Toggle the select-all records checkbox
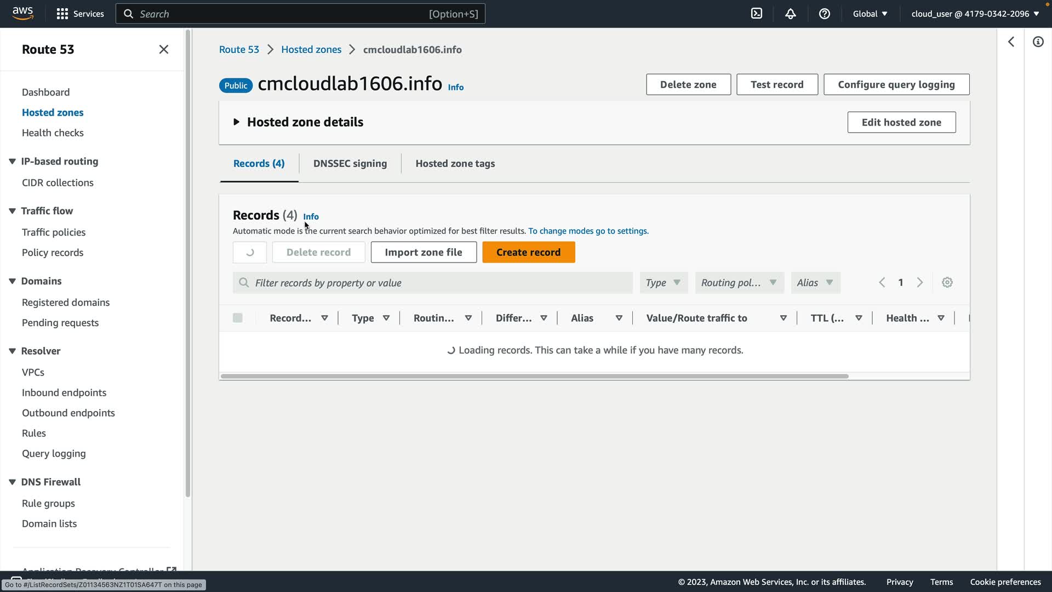1052x592 pixels. pos(237,318)
